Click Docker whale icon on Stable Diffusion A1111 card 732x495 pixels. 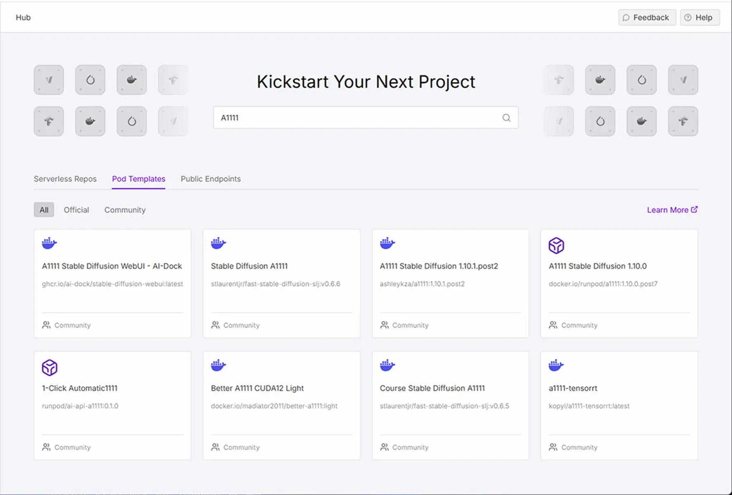[x=218, y=243]
